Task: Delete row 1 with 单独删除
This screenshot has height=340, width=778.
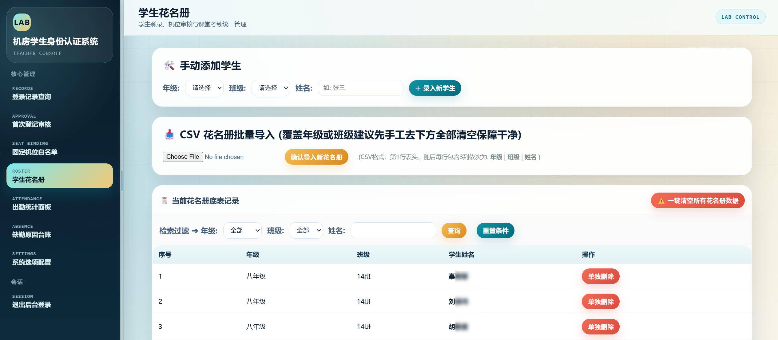Action: tap(601, 276)
